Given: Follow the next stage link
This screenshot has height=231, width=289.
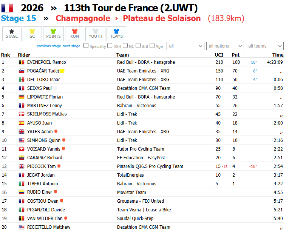Looking at the screenshot, I should (71, 46).
